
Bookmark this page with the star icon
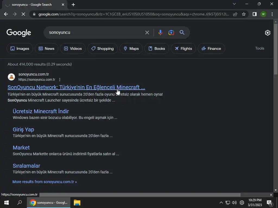(x=244, y=14)
